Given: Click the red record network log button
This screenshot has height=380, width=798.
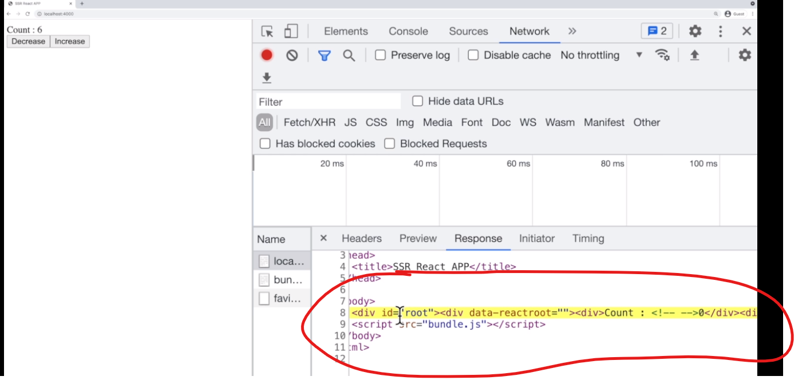Looking at the screenshot, I should tap(267, 55).
